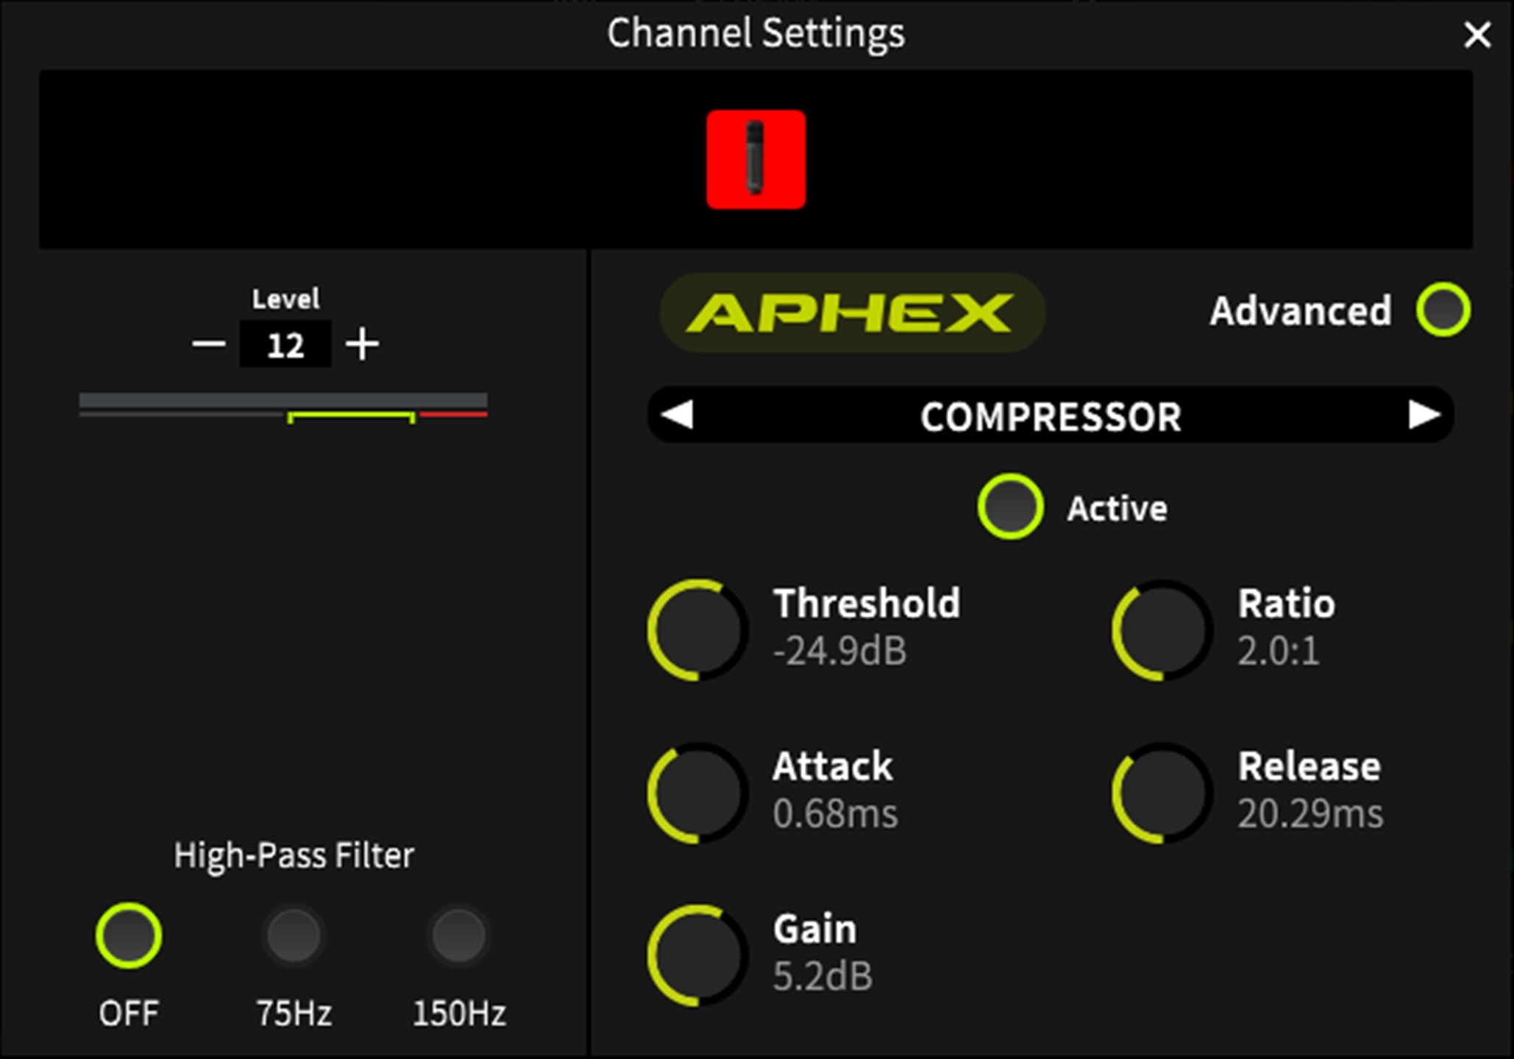The image size is (1514, 1059).
Task: Toggle the Advanced mode switch
Action: point(1443,310)
